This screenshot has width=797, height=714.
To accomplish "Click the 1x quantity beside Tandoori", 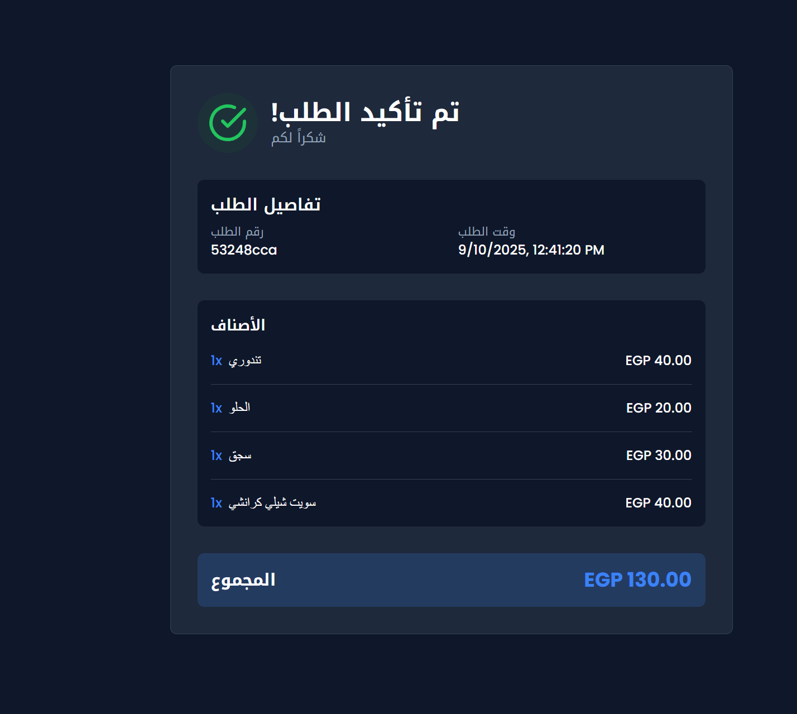I will tap(217, 361).
